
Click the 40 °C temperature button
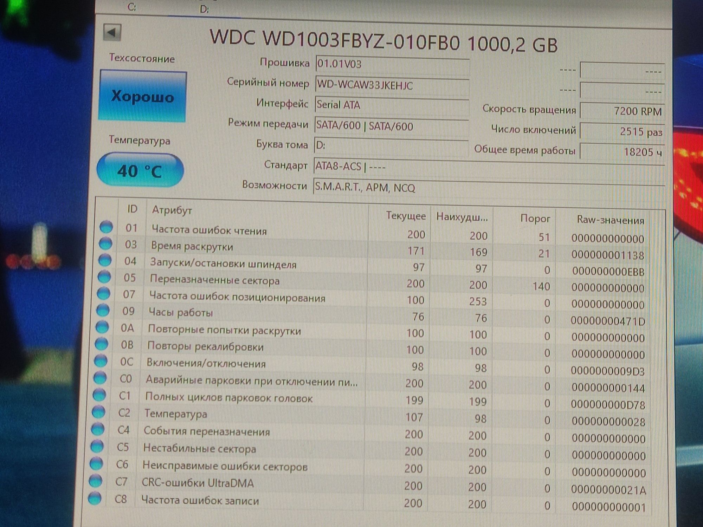140,170
